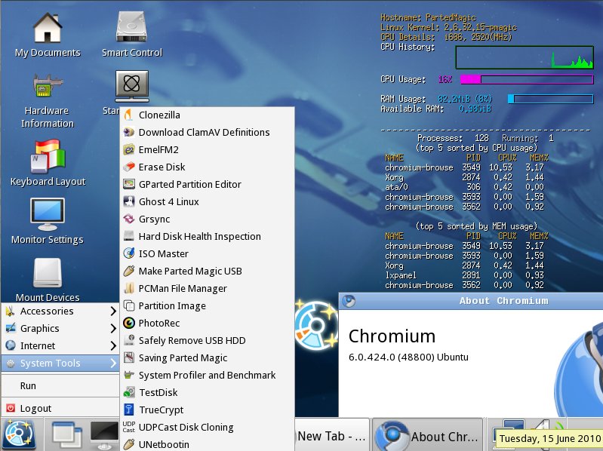Click the show desktop windows icon in taskbar
The height and width of the screenshot is (451, 603).
pyautogui.click(x=67, y=436)
